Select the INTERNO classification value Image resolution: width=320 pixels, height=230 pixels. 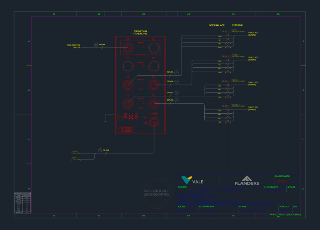[x=282, y=182]
